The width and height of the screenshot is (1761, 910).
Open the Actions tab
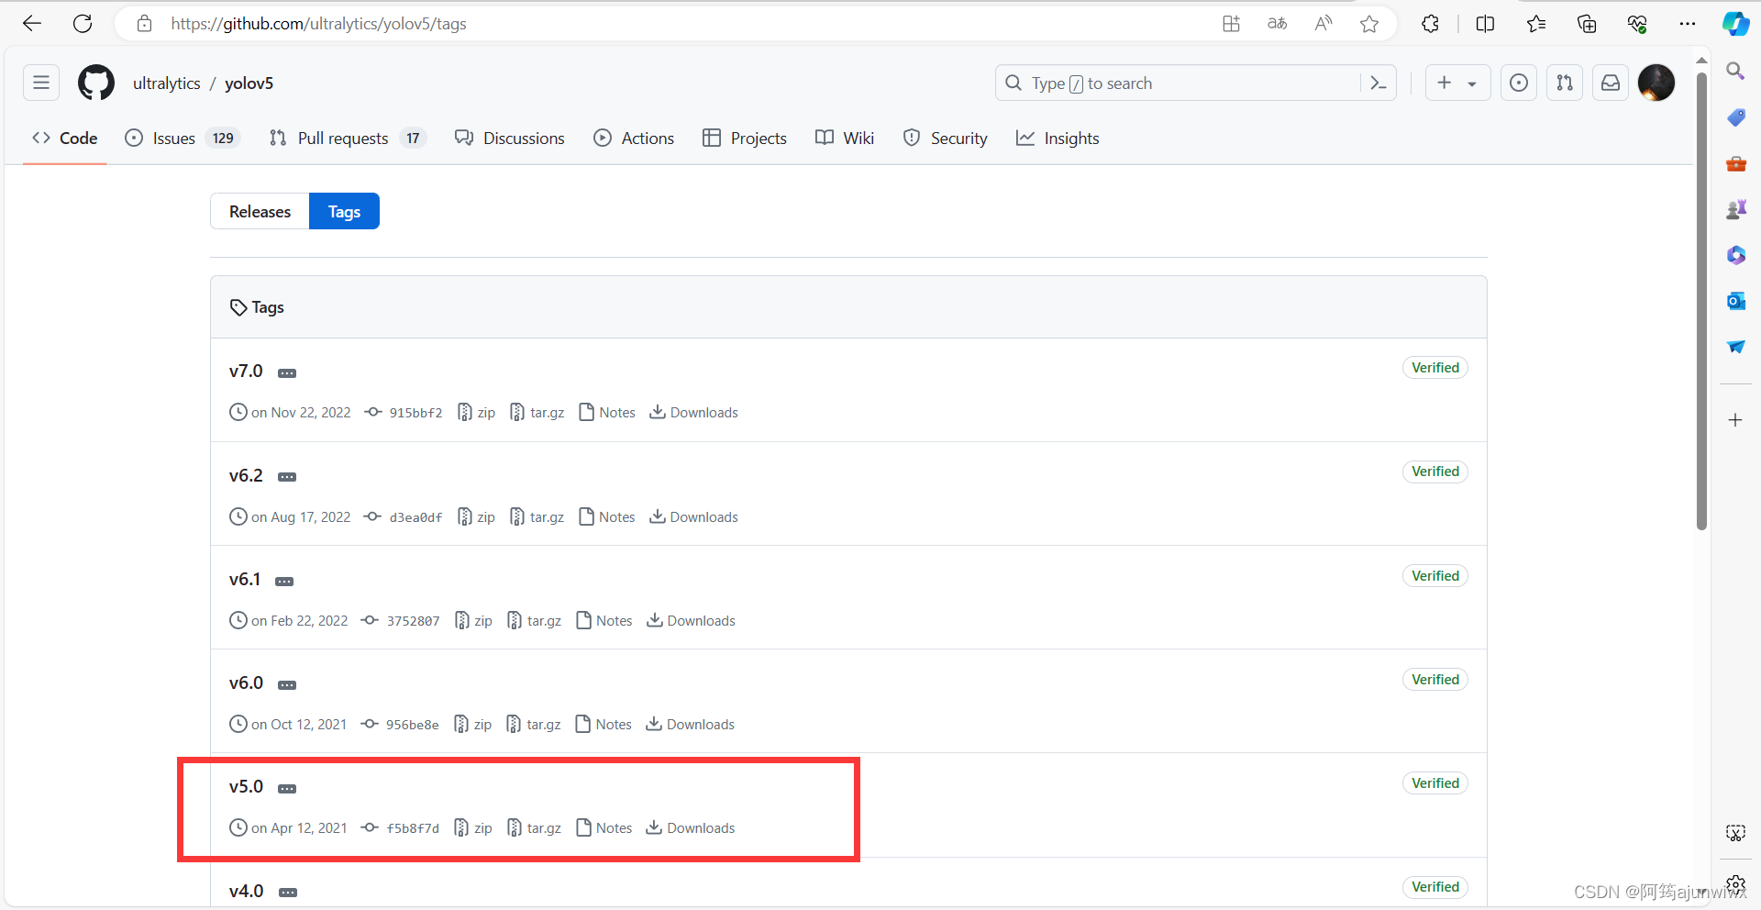click(634, 138)
